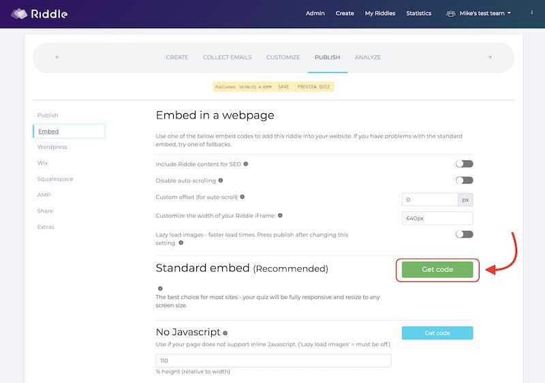Screen dimensions: 545x383
Task: Toggle Lazy load images switch
Action: click(x=465, y=234)
